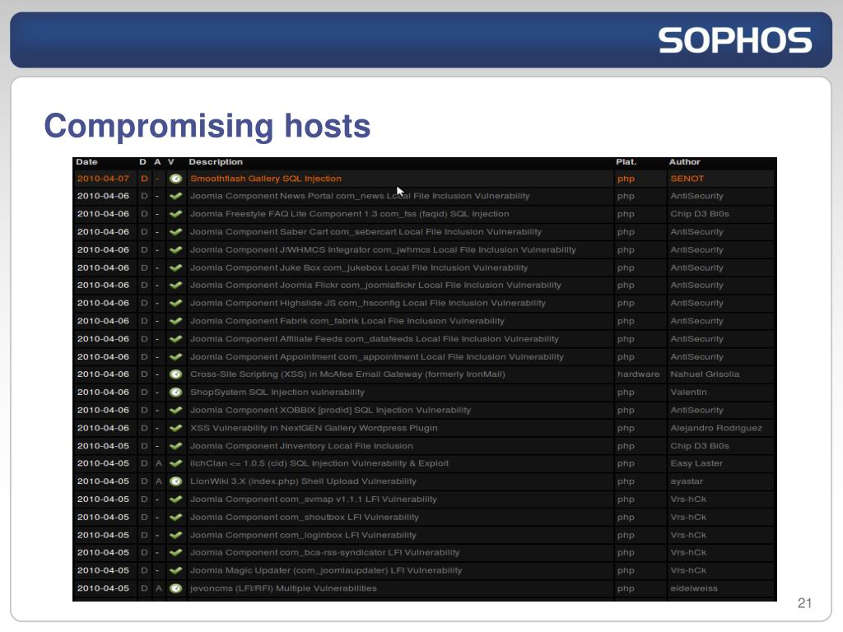Click the Description column header
Viewport: 843px width, 632px height.
point(216,162)
